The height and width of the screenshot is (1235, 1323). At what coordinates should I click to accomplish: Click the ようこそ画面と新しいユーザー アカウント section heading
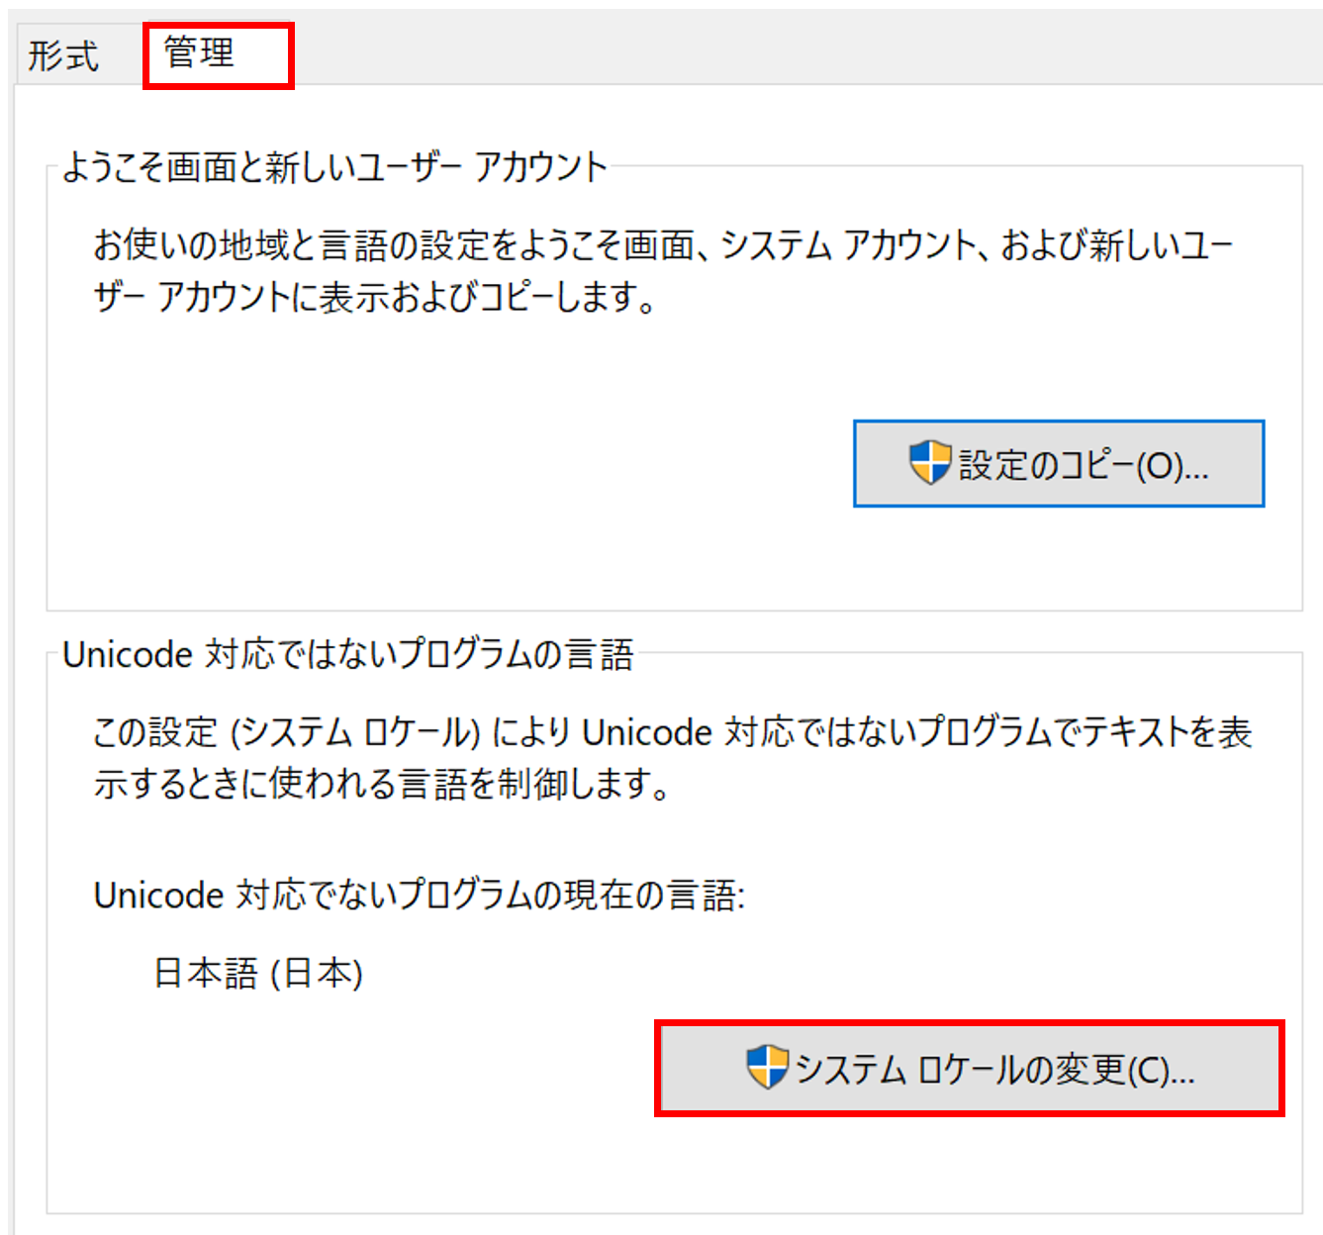click(x=336, y=168)
